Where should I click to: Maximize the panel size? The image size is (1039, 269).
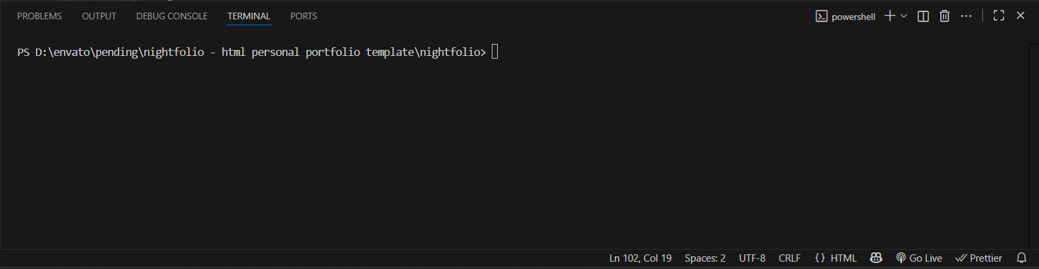(999, 16)
